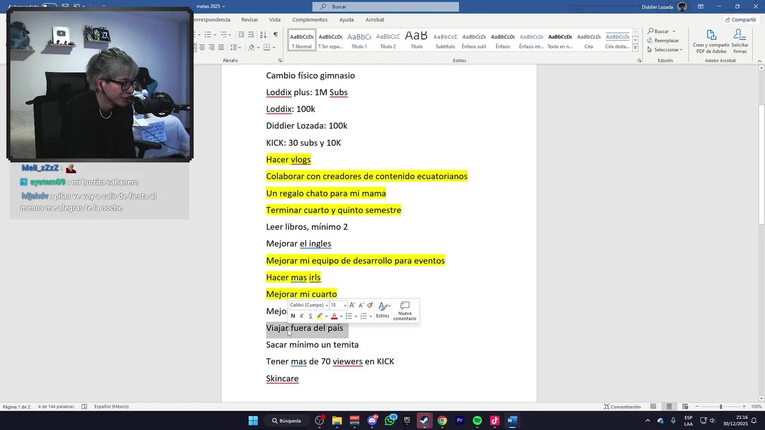Decrease font size with the small A icon
The image size is (765, 430).
361,305
